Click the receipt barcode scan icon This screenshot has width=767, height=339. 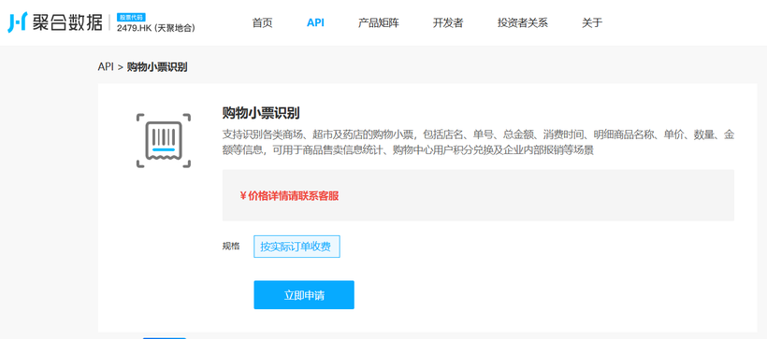pyautogui.click(x=164, y=141)
